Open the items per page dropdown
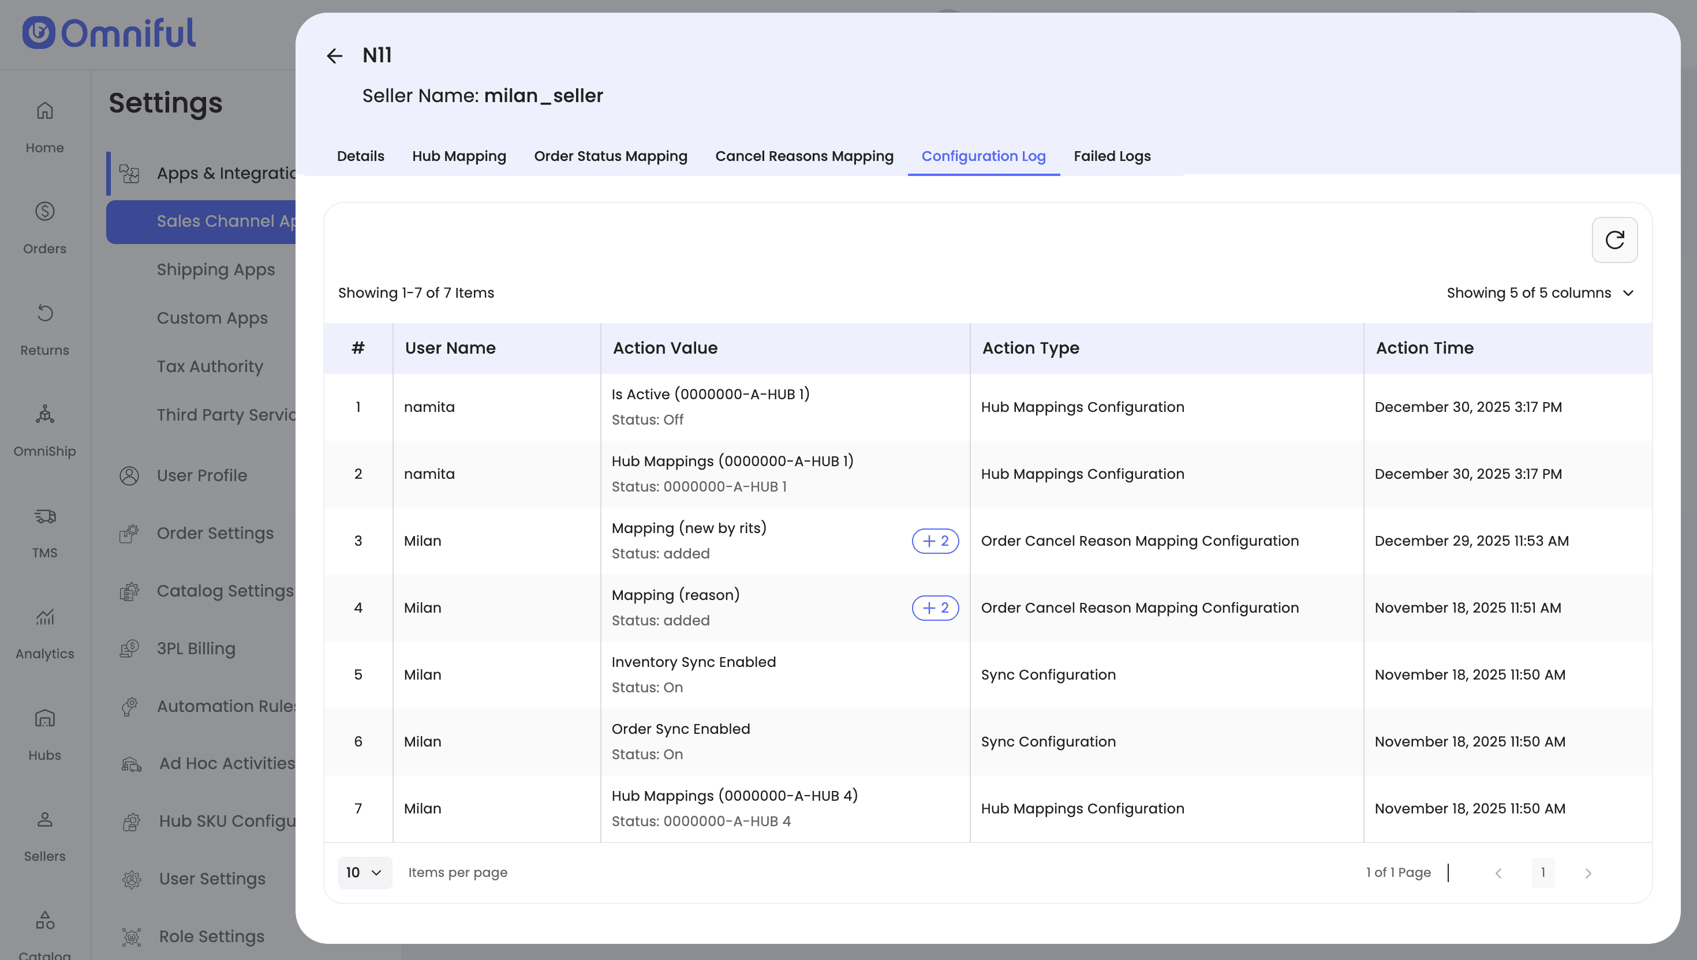This screenshot has height=960, width=1697. coord(364,872)
